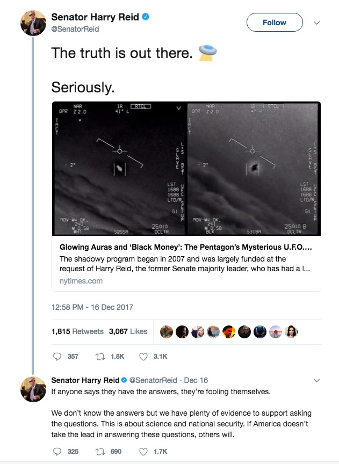Image resolution: width=339 pixels, height=464 pixels.
Task: View list of 1,815 Retweets
Action: click(x=77, y=331)
